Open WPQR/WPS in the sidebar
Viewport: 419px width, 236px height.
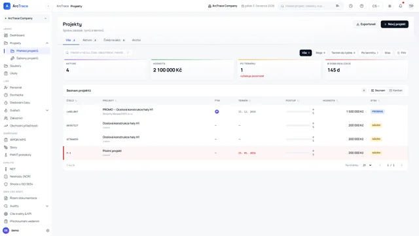click(x=18, y=140)
